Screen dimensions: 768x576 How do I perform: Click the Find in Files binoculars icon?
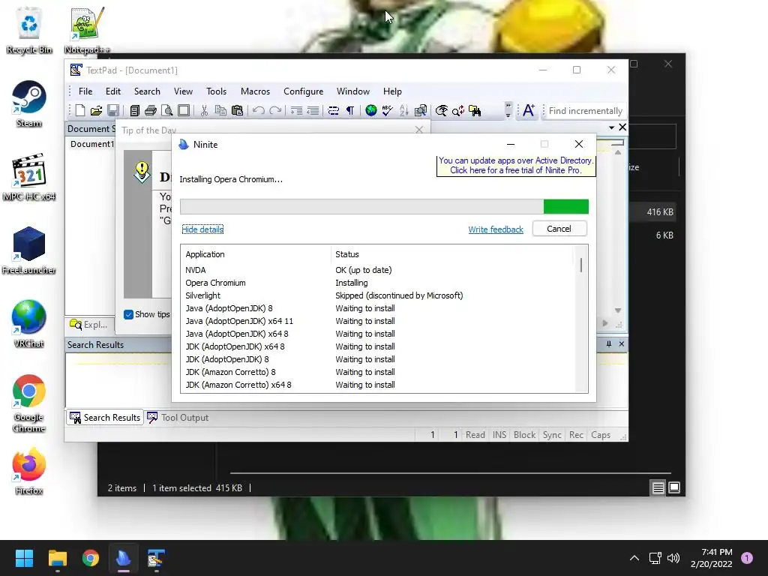tap(475, 111)
